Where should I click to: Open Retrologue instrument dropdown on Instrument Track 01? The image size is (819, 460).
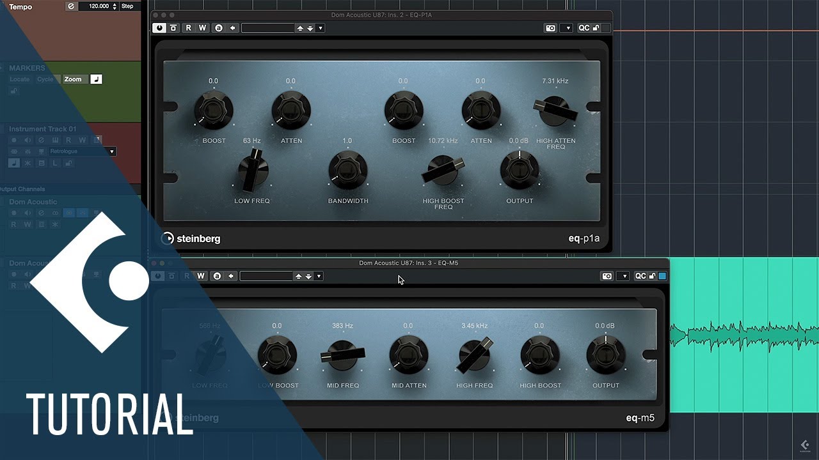[x=83, y=151]
